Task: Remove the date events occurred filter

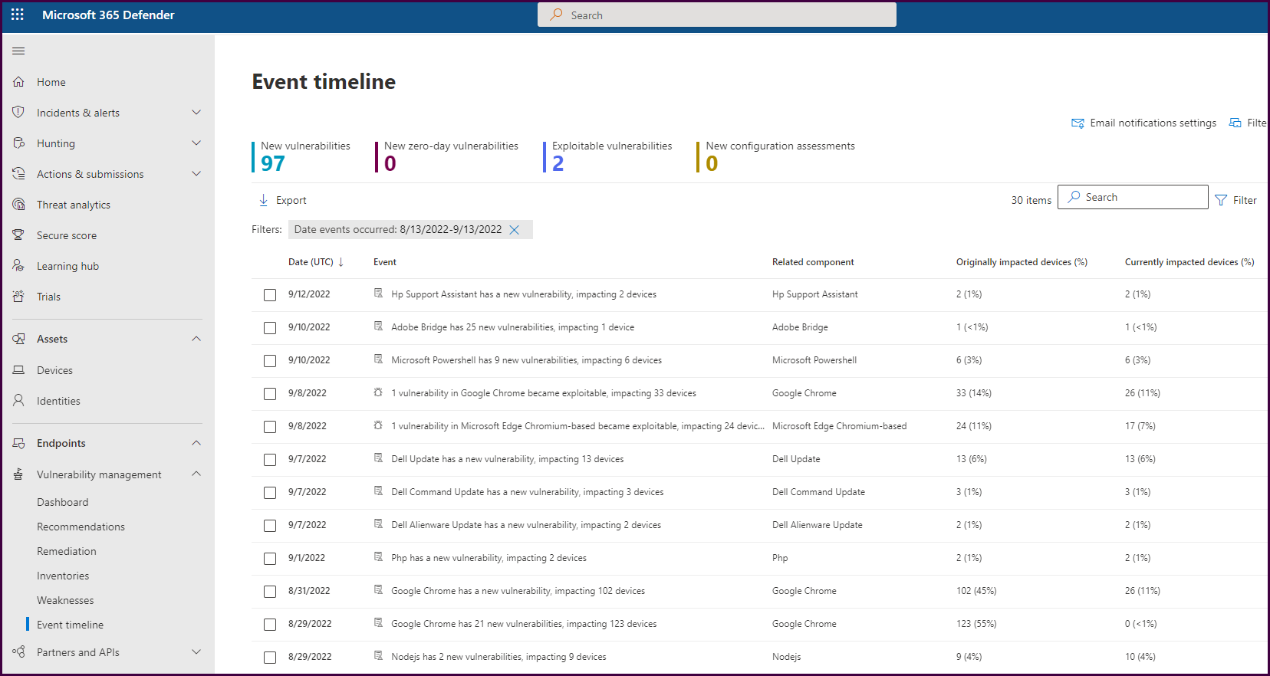Action: pos(515,230)
